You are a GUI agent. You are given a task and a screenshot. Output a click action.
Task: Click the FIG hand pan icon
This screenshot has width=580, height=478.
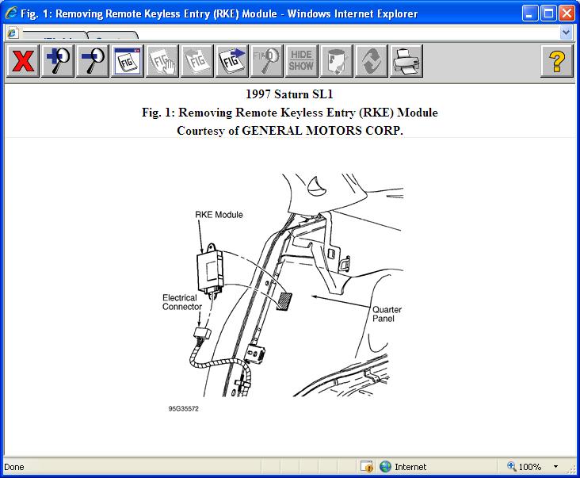coord(162,61)
